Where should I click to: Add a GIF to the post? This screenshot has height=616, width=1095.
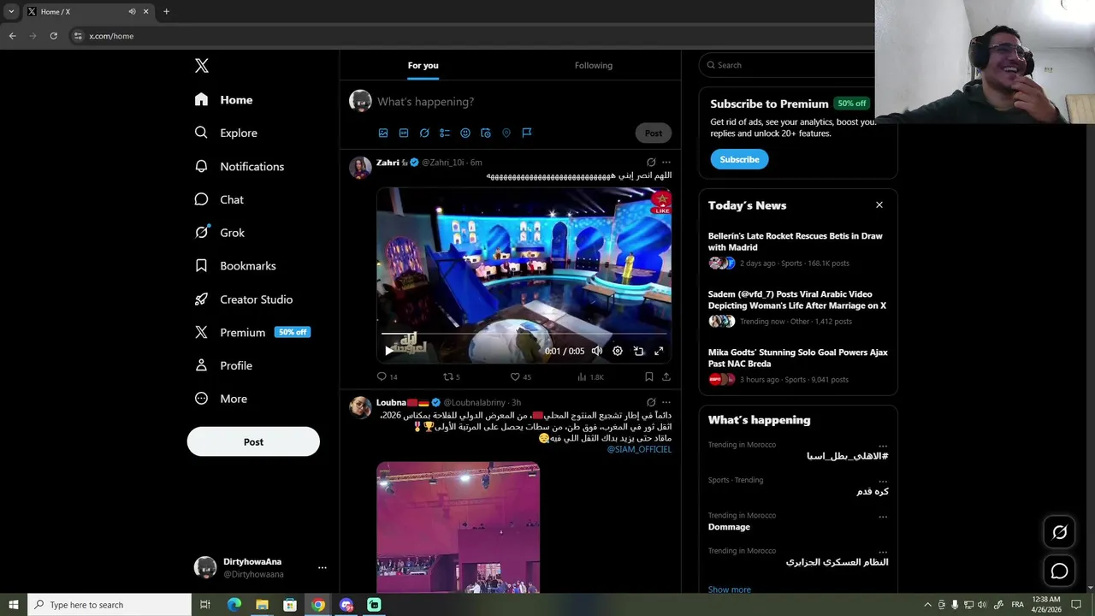coord(404,133)
